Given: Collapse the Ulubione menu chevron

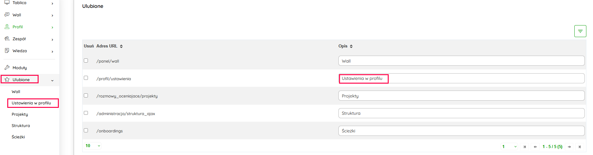Looking at the screenshot, I should click(x=52, y=80).
